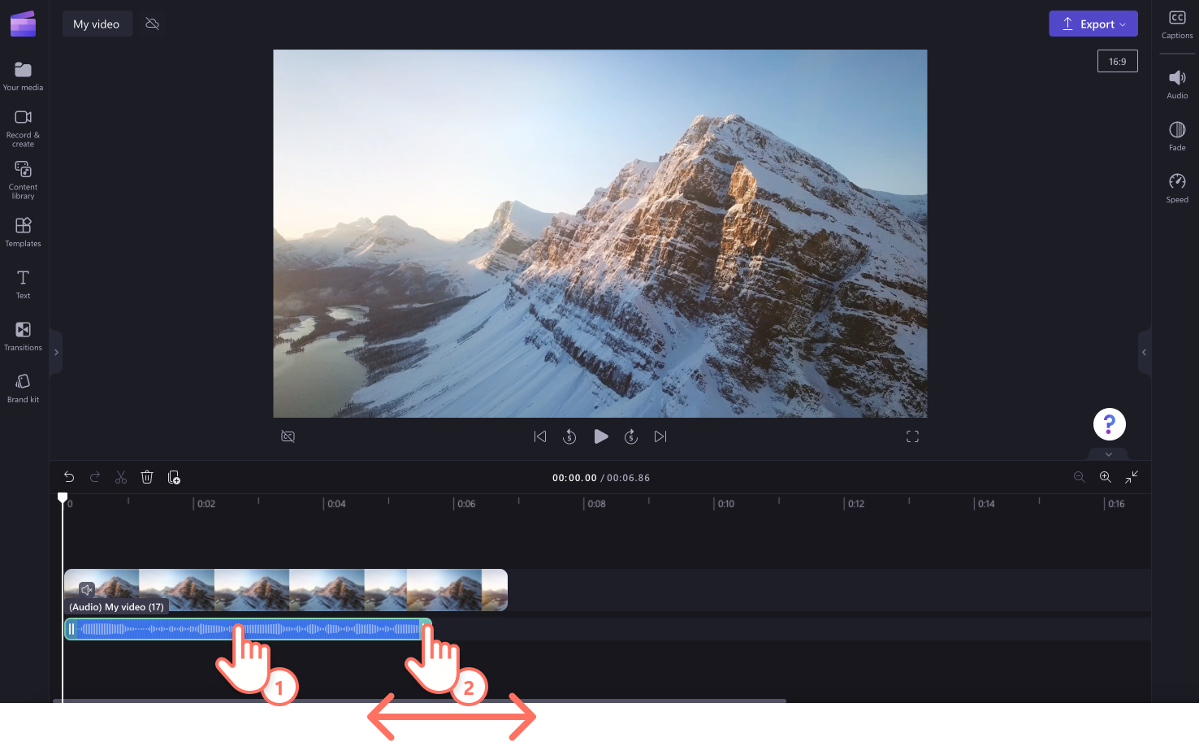Image resolution: width=1199 pixels, height=742 pixels.
Task: Click the mountain preview canvas
Action: click(600, 234)
